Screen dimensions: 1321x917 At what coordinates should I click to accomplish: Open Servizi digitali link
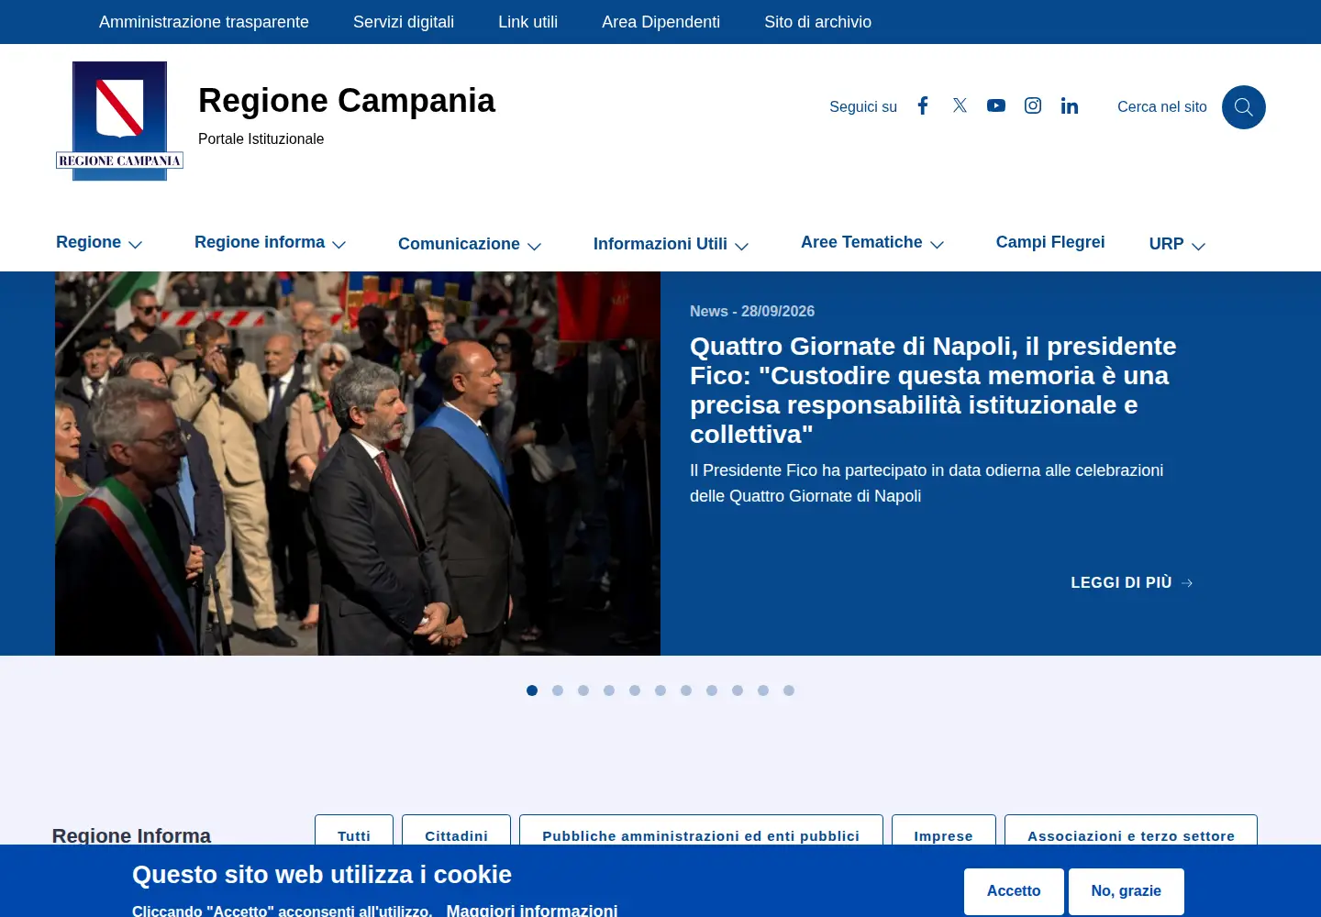point(404,22)
